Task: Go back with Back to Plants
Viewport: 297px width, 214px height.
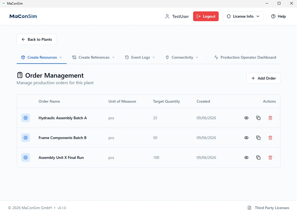Action: [36, 39]
